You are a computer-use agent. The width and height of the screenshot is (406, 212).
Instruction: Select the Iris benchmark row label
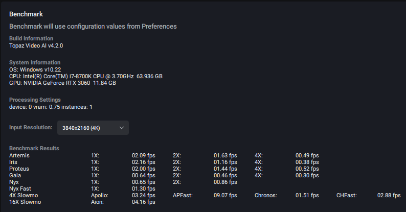tap(13, 162)
